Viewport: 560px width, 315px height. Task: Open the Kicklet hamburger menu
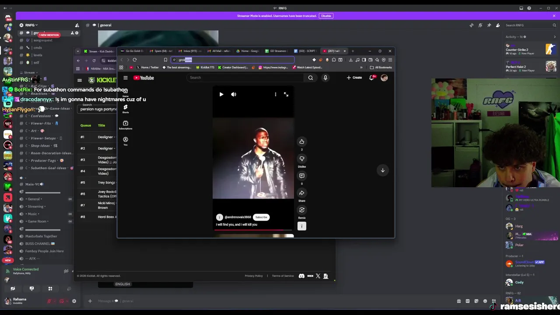pyautogui.click(x=80, y=80)
